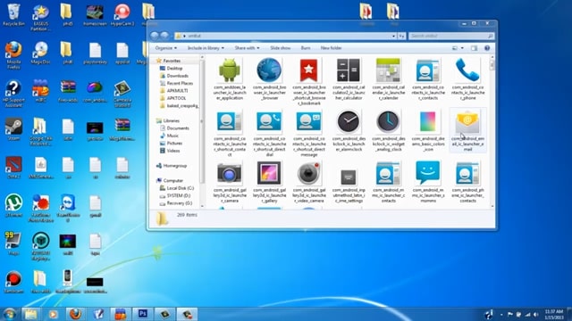The height and width of the screenshot is (321, 572).
Task: Click the change your view icon
Action: 455,48
